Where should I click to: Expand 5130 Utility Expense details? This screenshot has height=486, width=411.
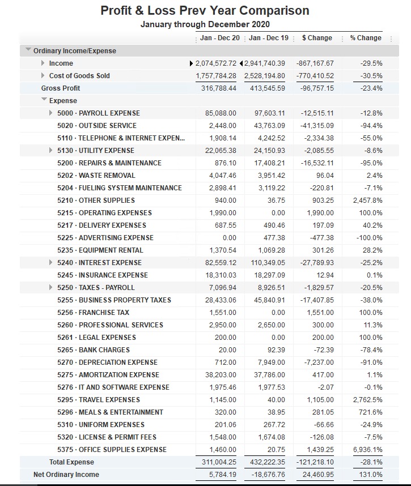pyautogui.click(x=52, y=151)
